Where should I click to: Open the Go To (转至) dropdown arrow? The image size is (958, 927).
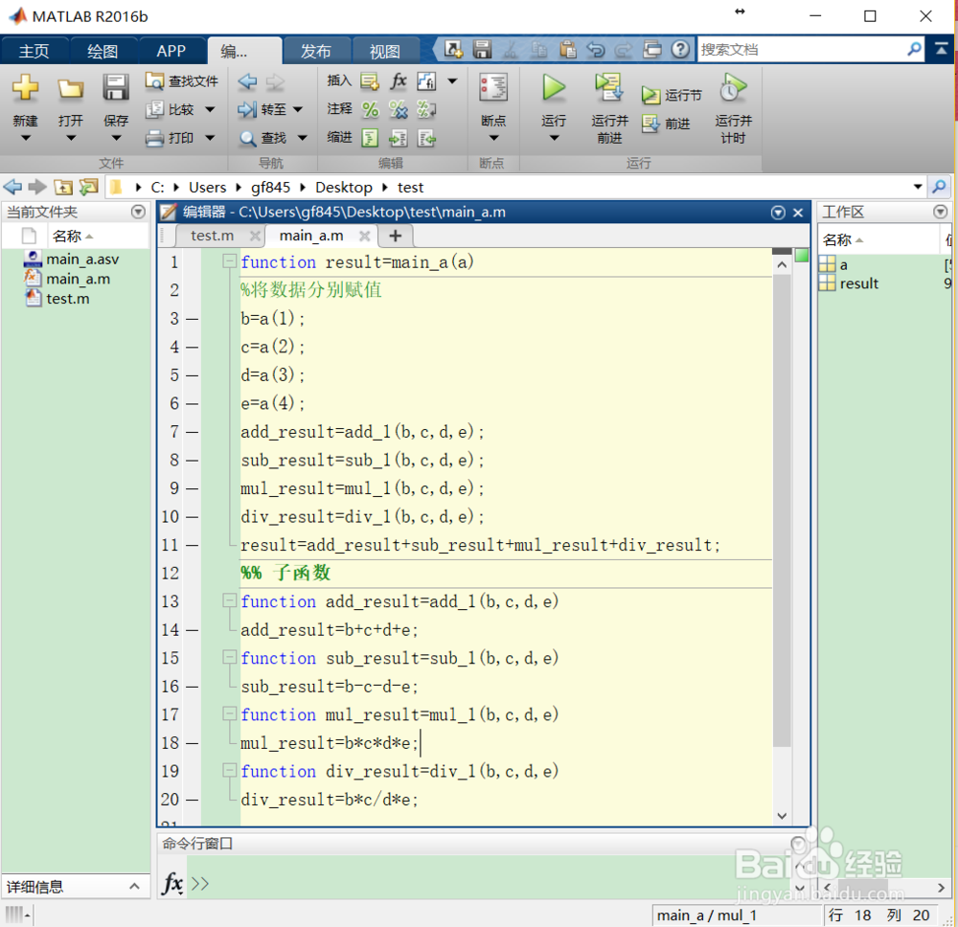(298, 110)
